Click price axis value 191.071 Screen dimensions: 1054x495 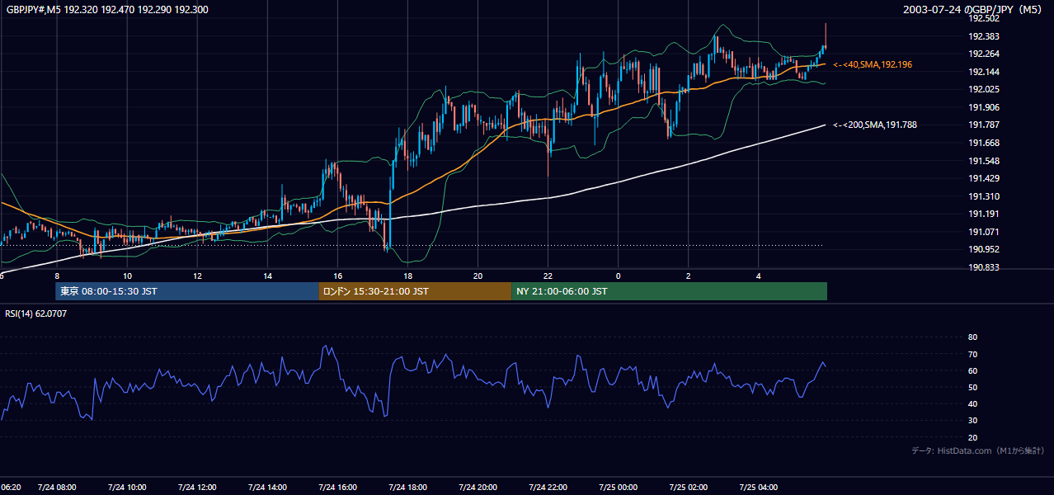(x=984, y=232)
